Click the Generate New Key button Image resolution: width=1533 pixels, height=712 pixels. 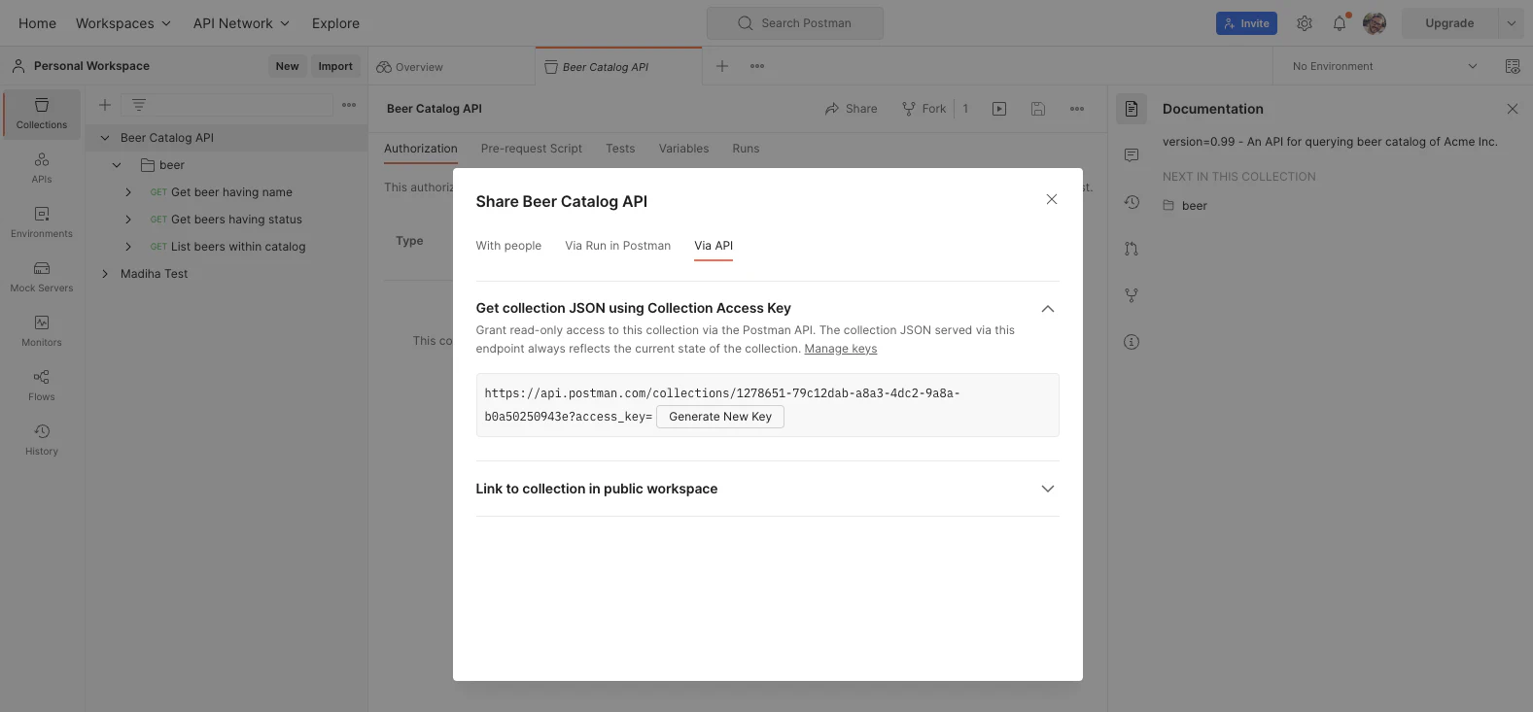719,417
